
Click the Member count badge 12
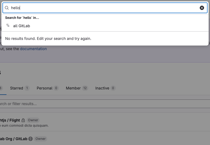click(x=85, y=88)
